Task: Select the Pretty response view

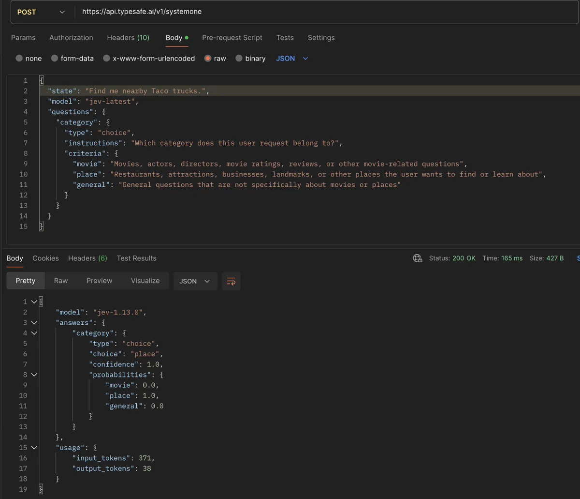Action: pyautogui.click(x=26, y=281)
